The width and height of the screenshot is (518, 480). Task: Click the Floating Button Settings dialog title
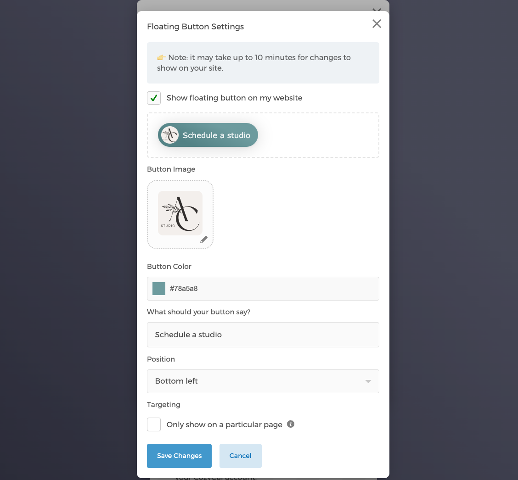(x=195, y=27)
